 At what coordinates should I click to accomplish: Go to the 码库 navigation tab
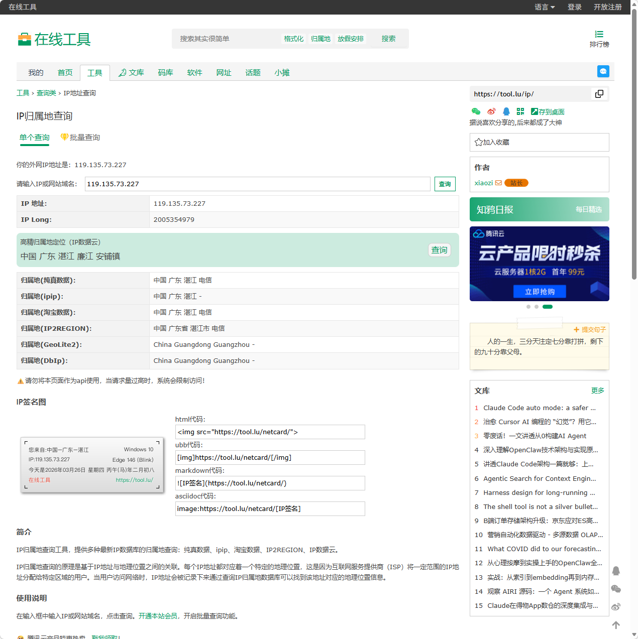tap(165, 73)
